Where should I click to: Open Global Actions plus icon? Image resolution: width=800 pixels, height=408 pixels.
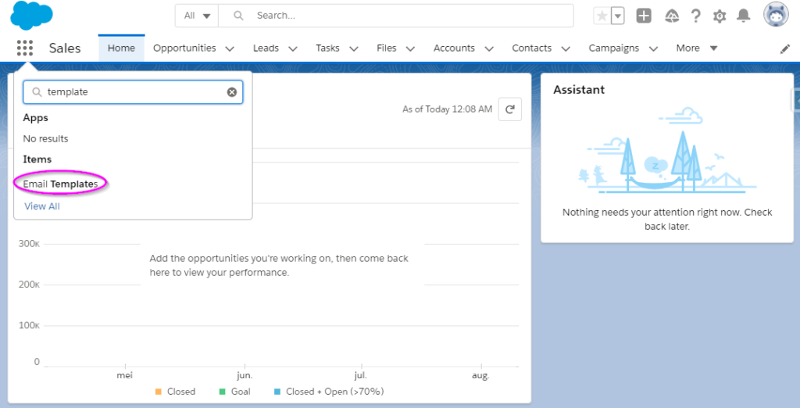coord(643,16)
